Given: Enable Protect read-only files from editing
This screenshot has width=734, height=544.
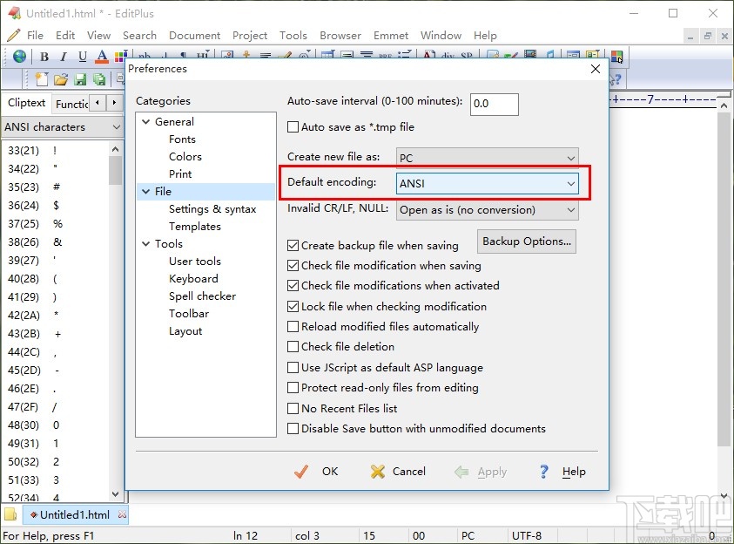Looking at the screenshot, I should [293, 387].
